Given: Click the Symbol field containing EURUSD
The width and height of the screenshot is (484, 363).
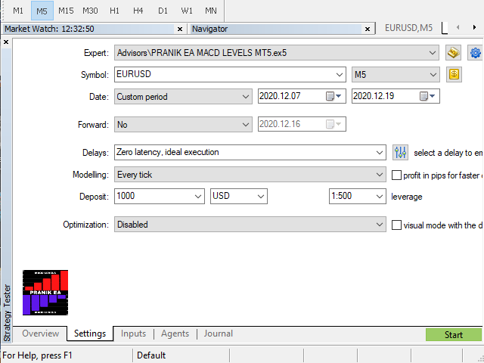Looking at the screenshot, I should tap(223, 75).
